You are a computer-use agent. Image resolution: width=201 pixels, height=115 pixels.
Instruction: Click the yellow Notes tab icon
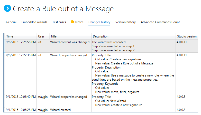[x=72, y=22]
